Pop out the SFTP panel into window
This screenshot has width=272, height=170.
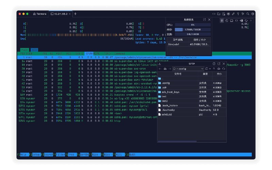pyautogui.click(x=219, y=64)
